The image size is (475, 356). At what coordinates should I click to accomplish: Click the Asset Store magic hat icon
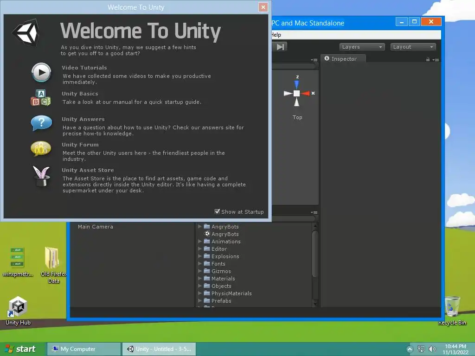[x=41, y=176]
